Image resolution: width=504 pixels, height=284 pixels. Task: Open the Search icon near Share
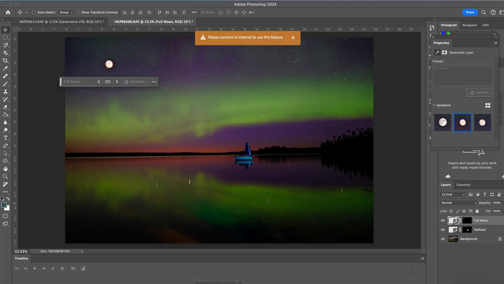[x=484, y=12]
